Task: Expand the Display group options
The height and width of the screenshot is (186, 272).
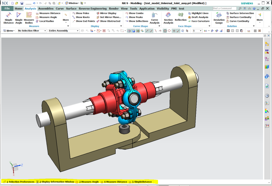Action: coord(121,26)
